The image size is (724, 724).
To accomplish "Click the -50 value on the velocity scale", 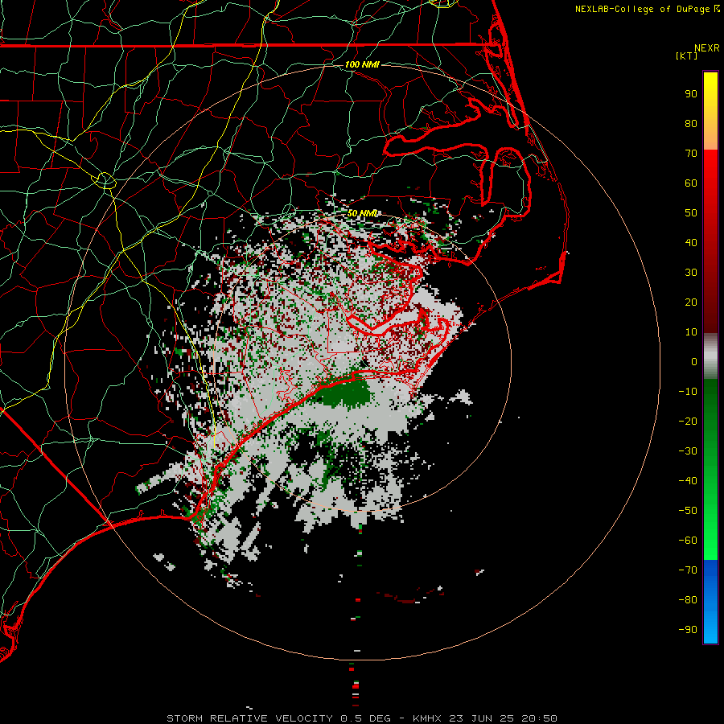I will [688, 511].
